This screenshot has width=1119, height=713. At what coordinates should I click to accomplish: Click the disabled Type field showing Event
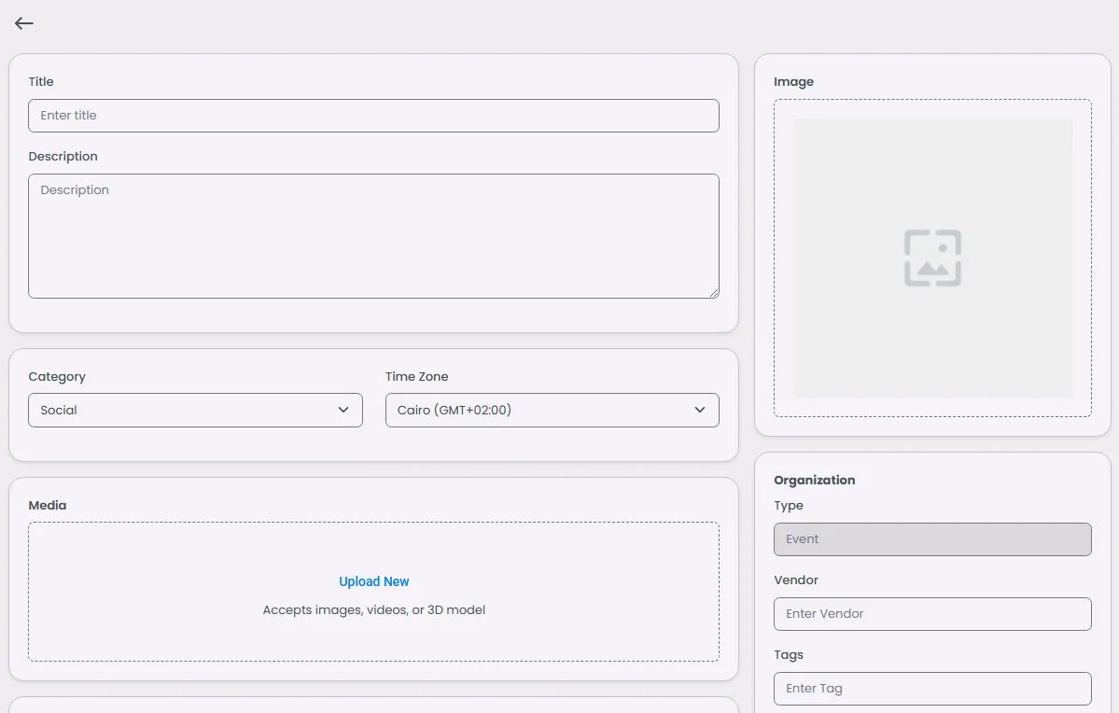point(932,539)
